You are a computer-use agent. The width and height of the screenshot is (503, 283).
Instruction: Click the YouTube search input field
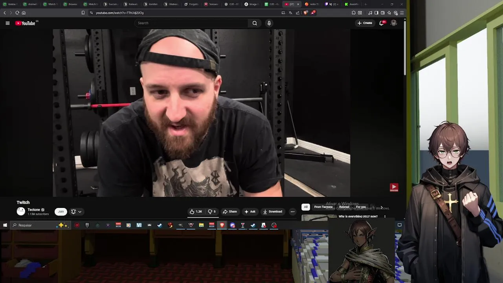pos(191,23)
